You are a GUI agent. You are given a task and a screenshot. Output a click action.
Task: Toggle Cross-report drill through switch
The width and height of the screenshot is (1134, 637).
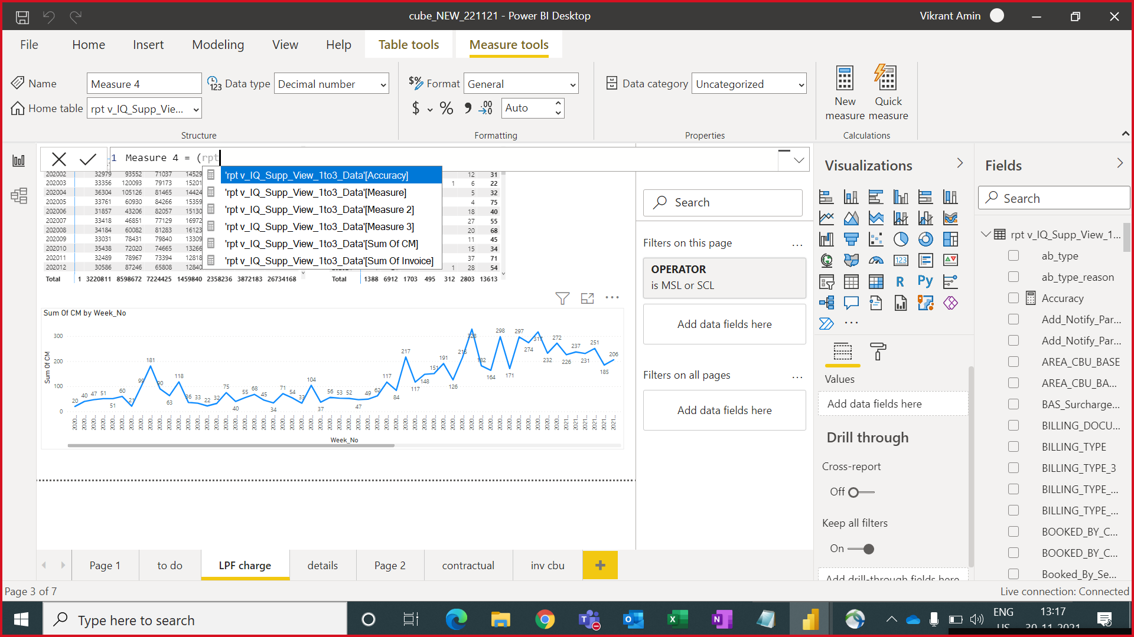click(x=861, y=492)
